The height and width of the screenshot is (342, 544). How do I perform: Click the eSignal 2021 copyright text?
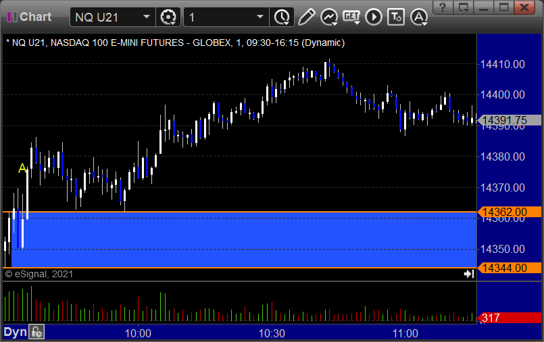pos(39,274)
